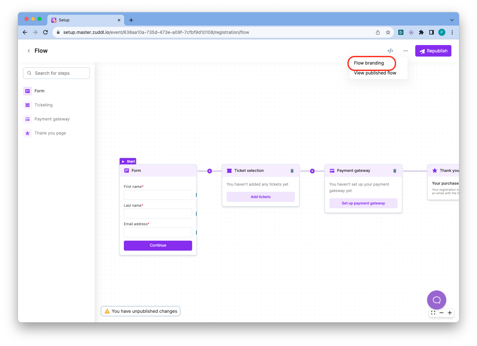Click the Payment gateway node card icon
Screen dimensions: 477x346
[332, 171]
